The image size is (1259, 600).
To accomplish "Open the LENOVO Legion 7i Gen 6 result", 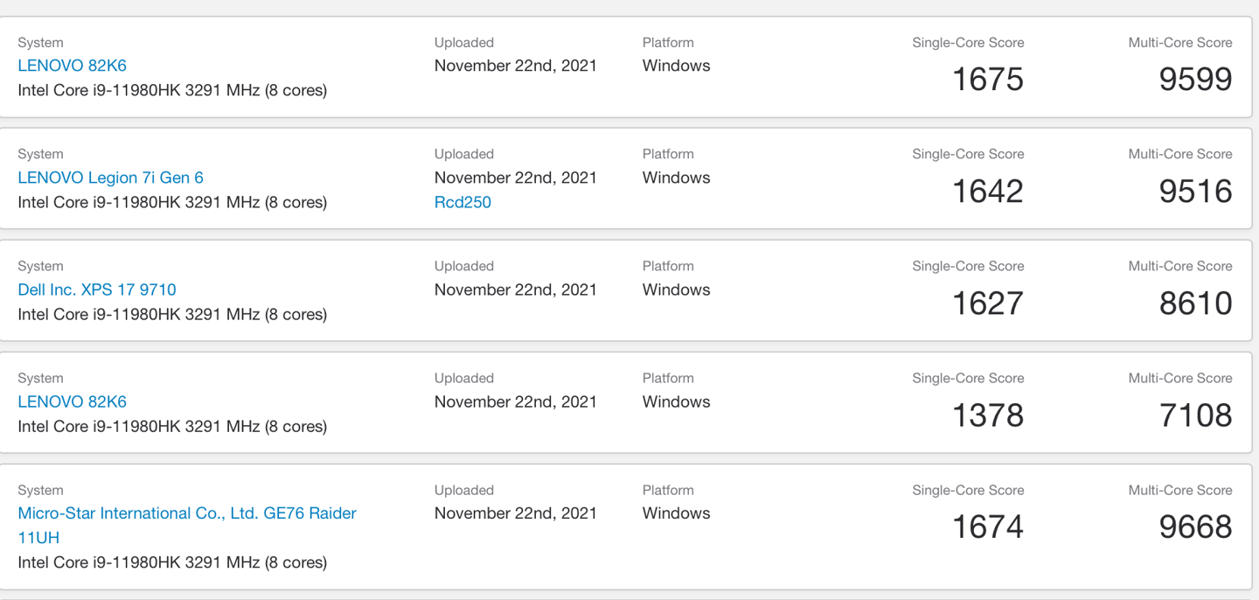I will coord(110,178).
